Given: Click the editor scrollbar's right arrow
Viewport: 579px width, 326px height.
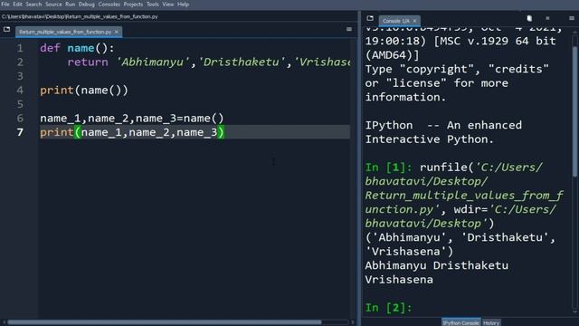Looking at the screenshot, I should click(353, 322).
